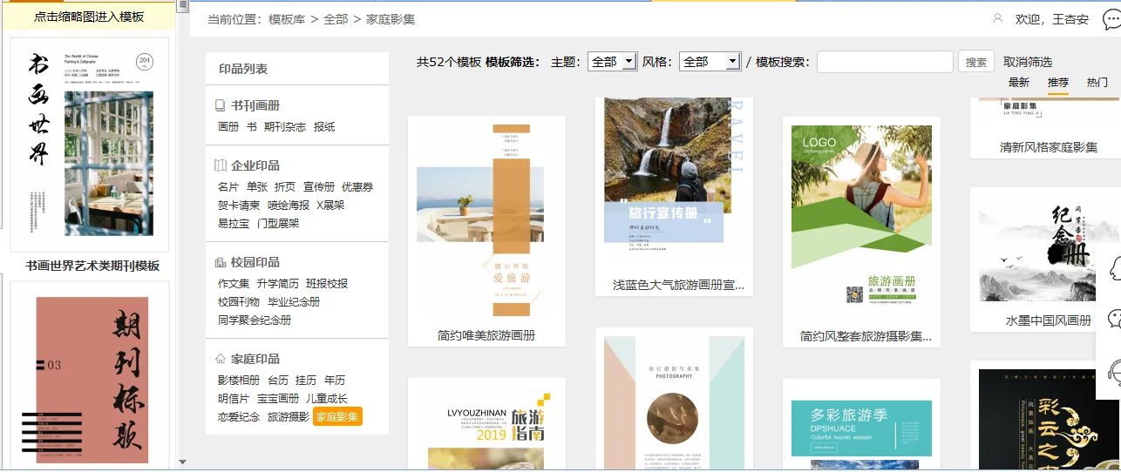Click the book icon beside 书刊画册

[221, 105]
